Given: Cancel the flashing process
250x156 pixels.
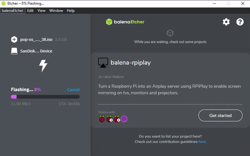Looking at the screenshot, I should 73,90.
